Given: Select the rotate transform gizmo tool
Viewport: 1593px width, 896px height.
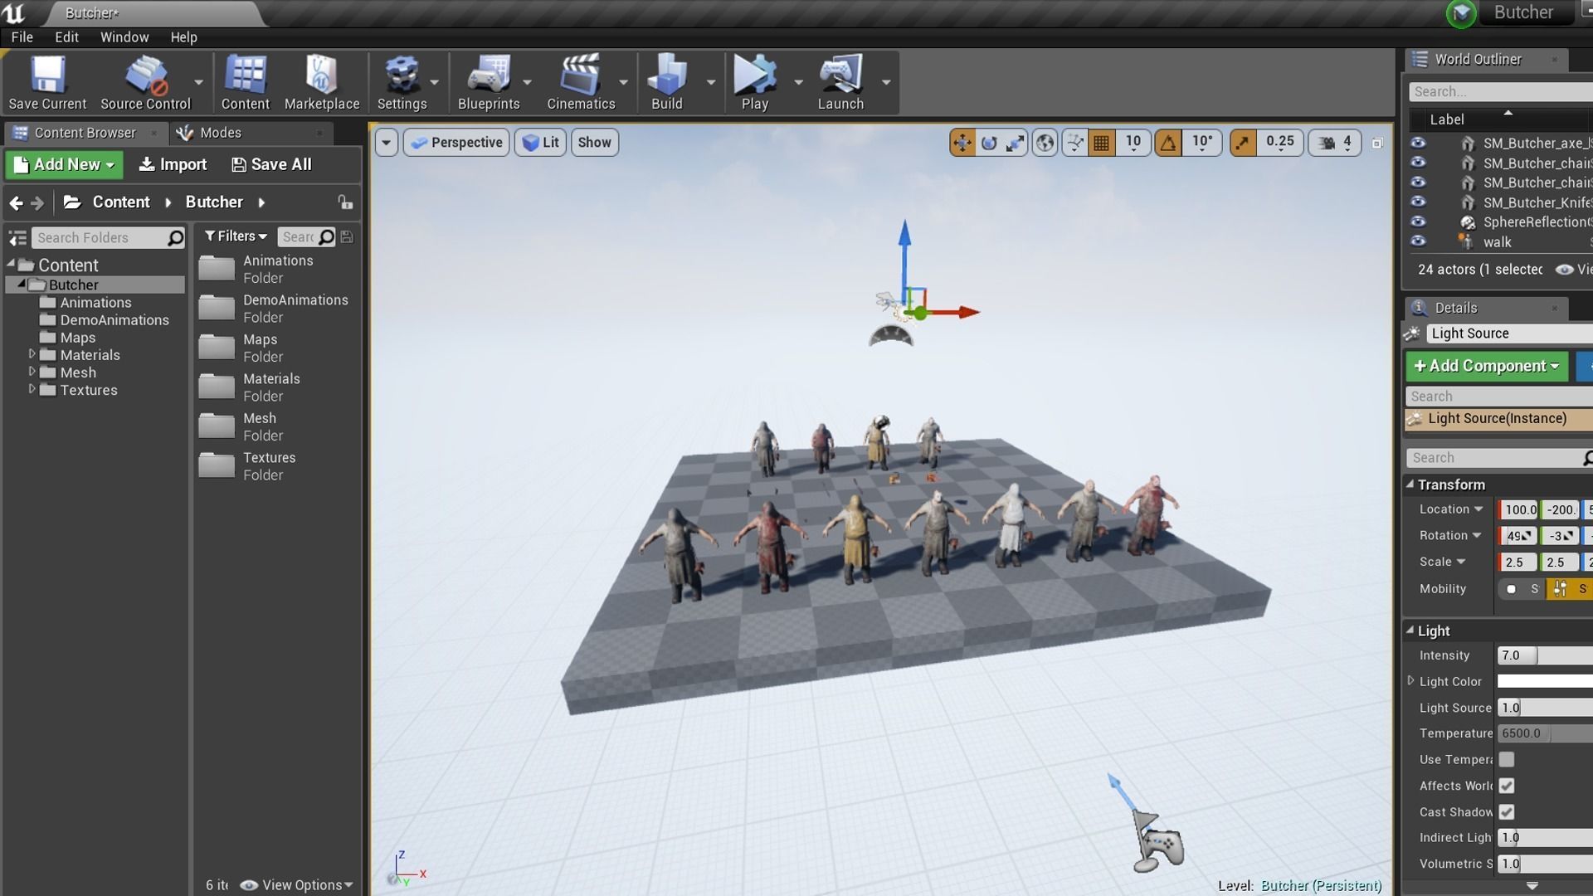Looking at the screenshot, I should point(988,143).
